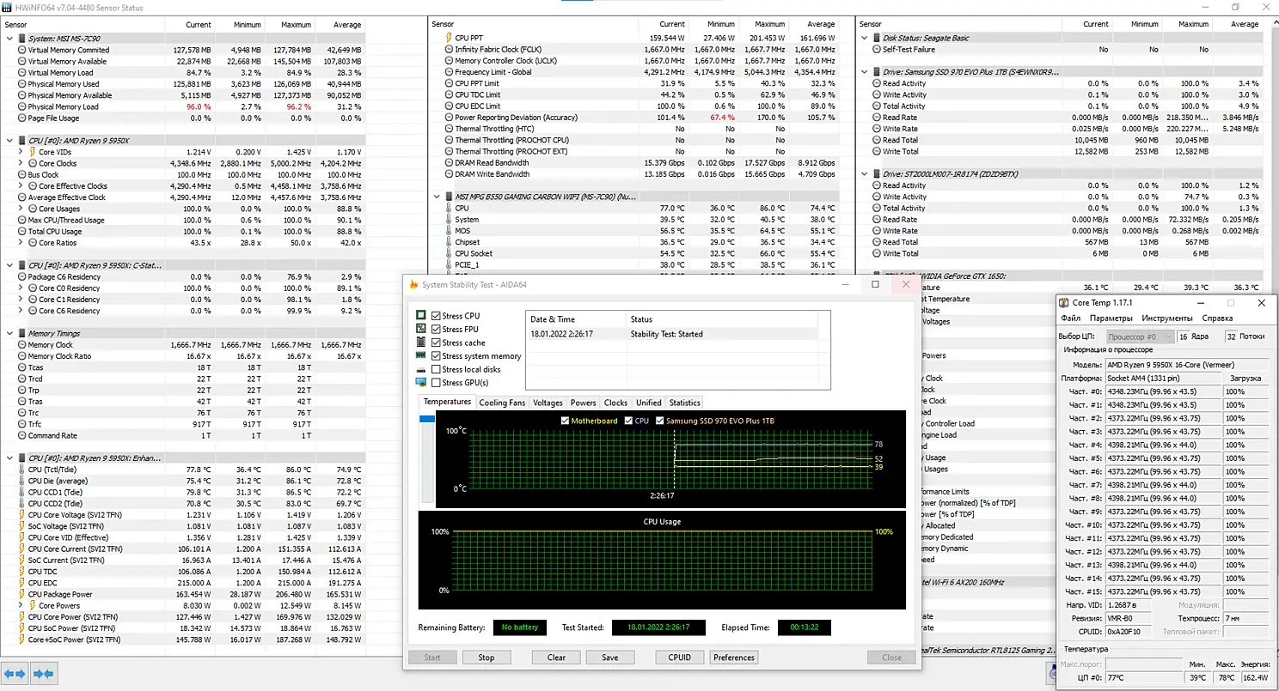Viewport: 1279px width, 691px height.
Task: Switch to the Cooling Fans tab
Action: coord(501,402)
